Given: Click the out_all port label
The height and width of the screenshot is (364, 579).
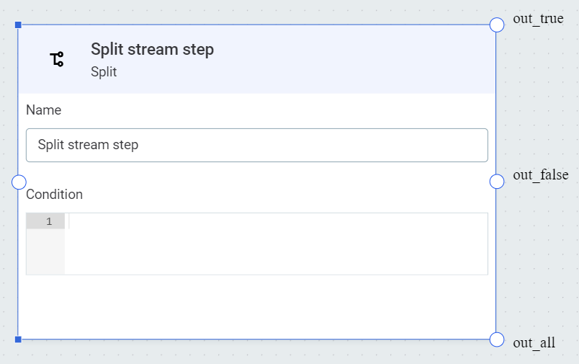Looking at the screenshot, I should pos(534,343).
